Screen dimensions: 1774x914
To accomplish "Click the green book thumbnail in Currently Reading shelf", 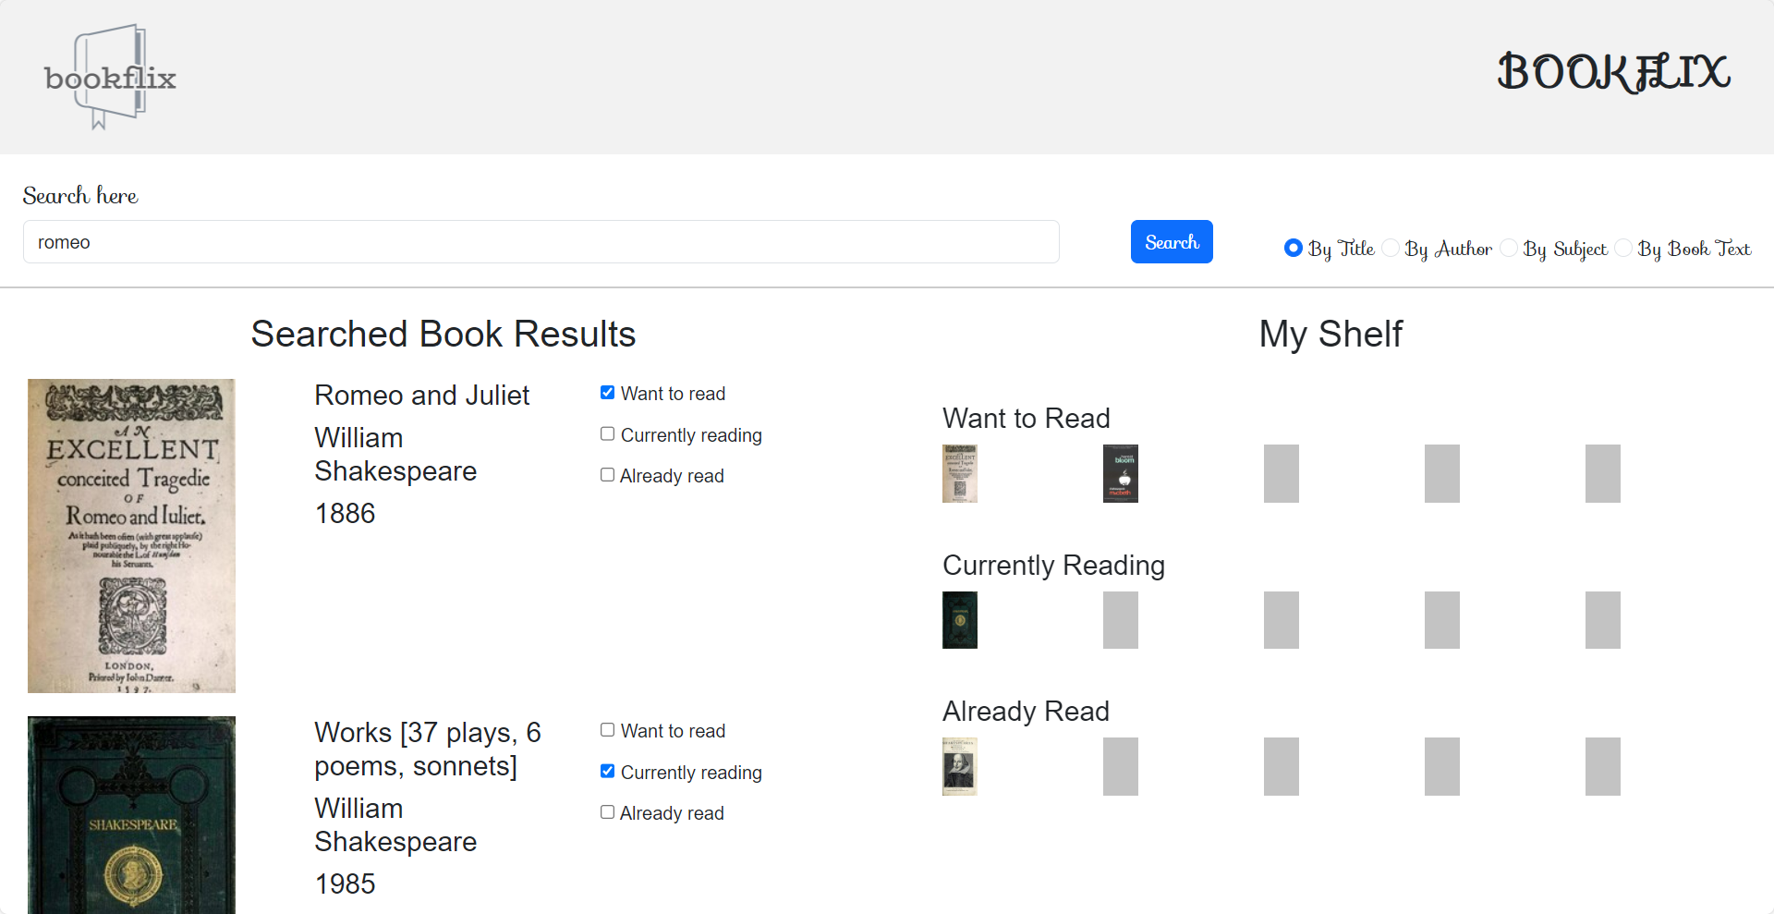I will (959, 620).
